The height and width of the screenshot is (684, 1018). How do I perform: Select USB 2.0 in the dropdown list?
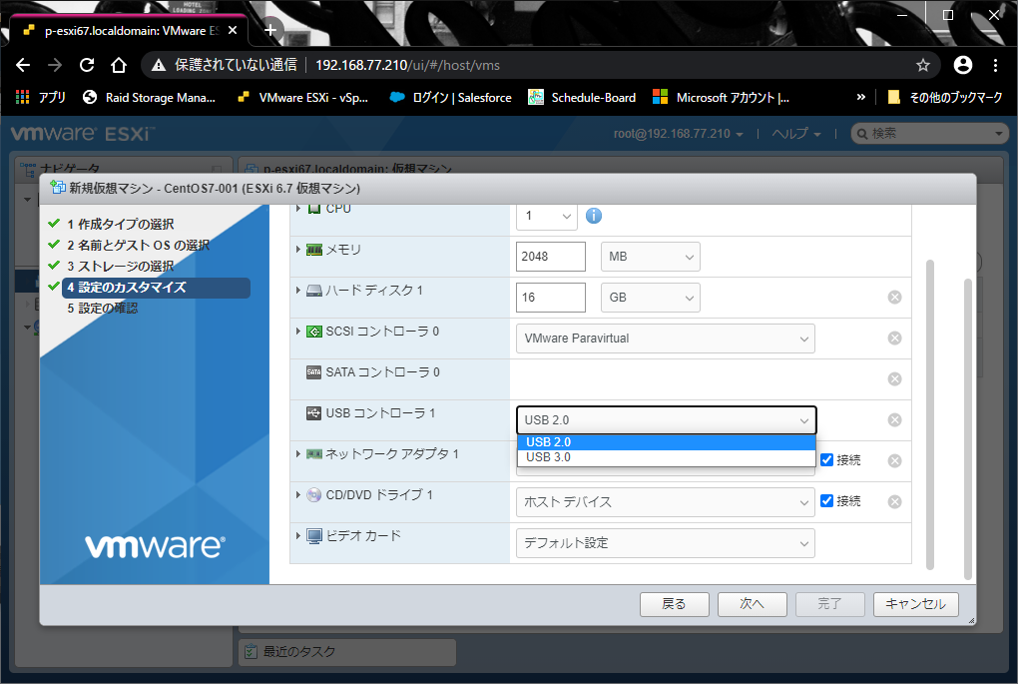pyautogui.click(x=666, y=442)
